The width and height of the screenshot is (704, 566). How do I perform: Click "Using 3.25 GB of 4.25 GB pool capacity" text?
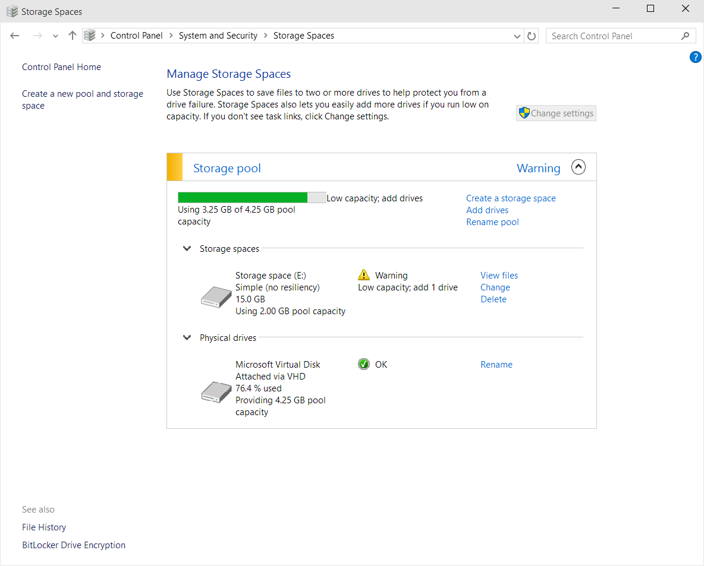click(x=236, y=215)
